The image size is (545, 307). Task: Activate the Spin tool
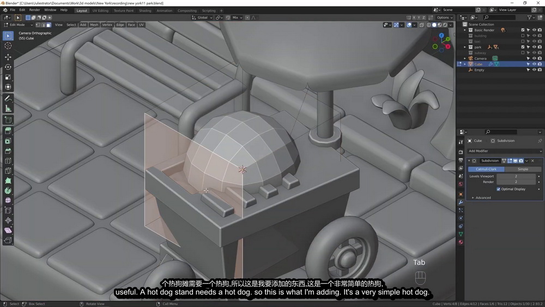[x=8, y=190]
